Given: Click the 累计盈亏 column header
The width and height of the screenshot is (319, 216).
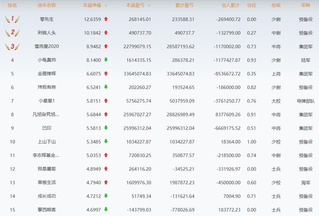Looking at the screenshot, I should 185,5.
